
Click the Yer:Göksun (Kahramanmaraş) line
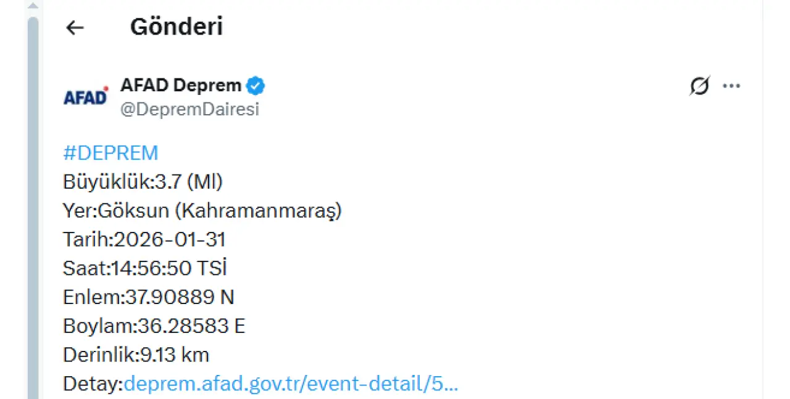(202, 211)
